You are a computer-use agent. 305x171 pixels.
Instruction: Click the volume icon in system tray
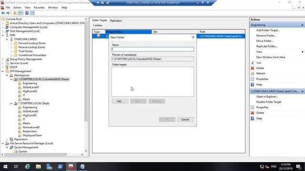point(267,167)
